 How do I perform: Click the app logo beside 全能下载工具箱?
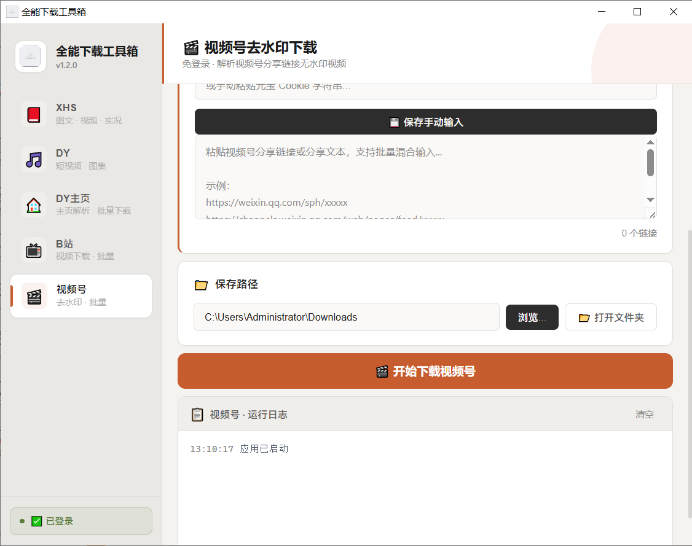31,57
